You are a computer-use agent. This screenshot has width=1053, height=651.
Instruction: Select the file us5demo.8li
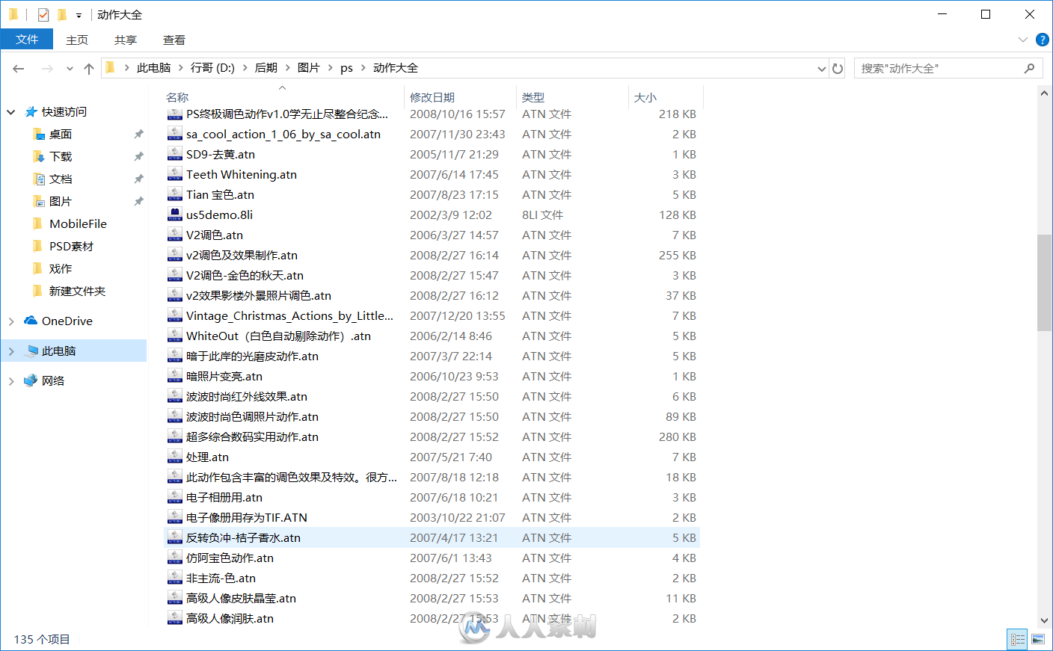pos(219,215)
